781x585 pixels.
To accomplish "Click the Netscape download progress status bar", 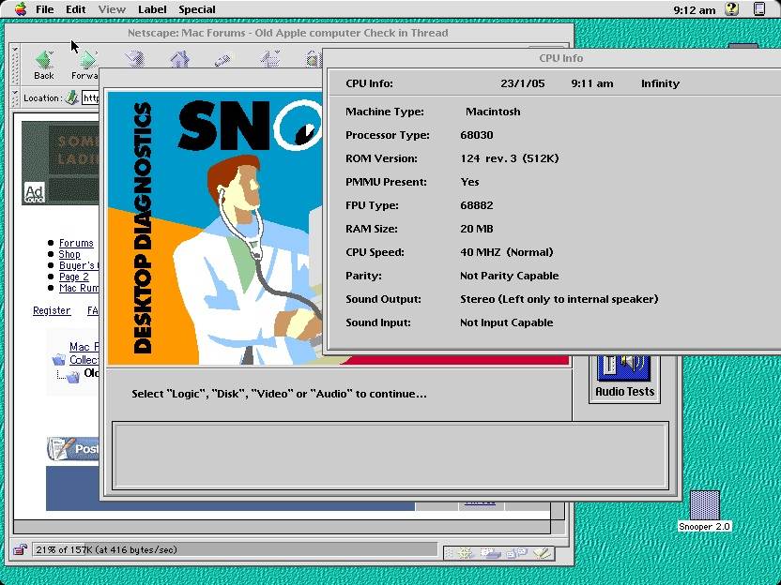I will click(x=236, y=549).
